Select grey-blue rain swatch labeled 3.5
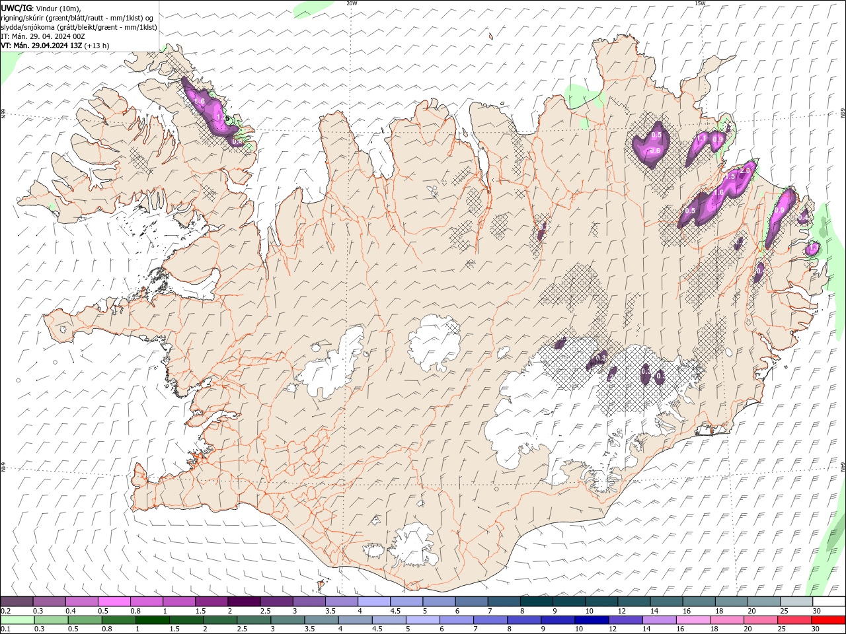The width and height of the screenshot is (846, 634). point(321,620)
